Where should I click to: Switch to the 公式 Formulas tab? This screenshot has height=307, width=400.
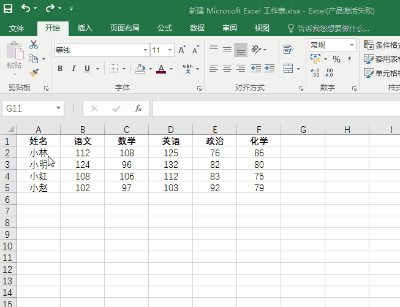165,28
